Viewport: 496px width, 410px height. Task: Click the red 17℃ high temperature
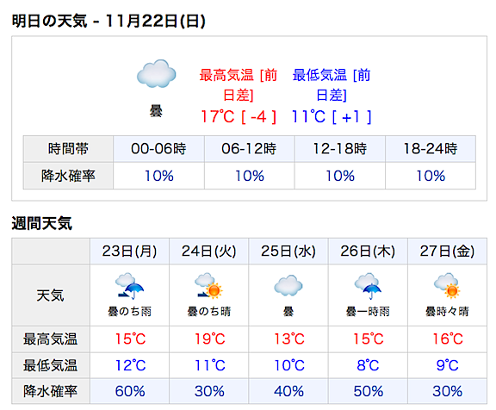(218, 116)
